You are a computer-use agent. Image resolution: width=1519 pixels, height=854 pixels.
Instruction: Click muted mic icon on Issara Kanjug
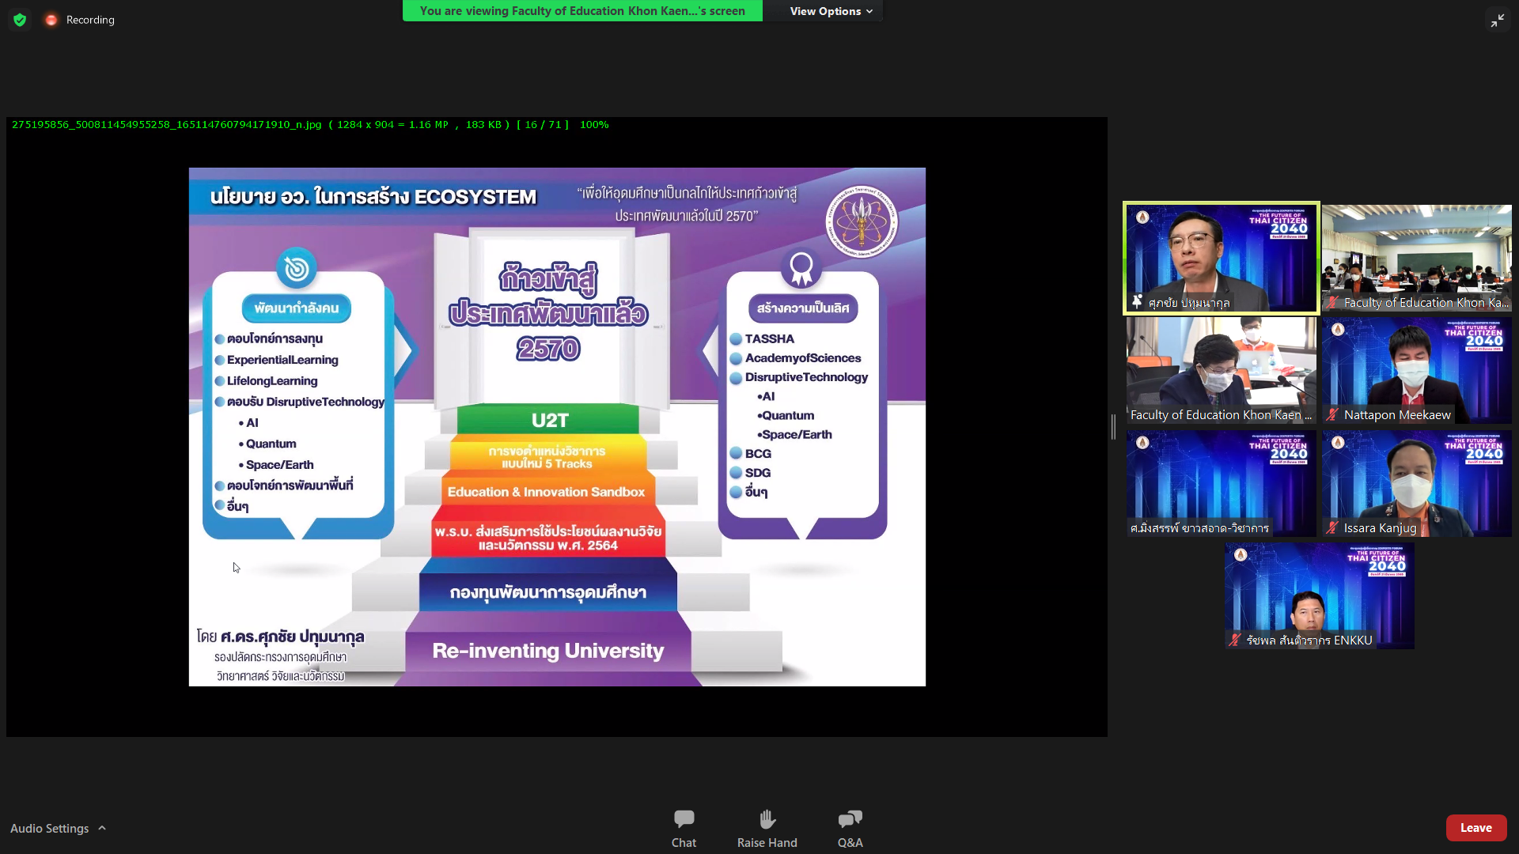[x=1333, y=527]
